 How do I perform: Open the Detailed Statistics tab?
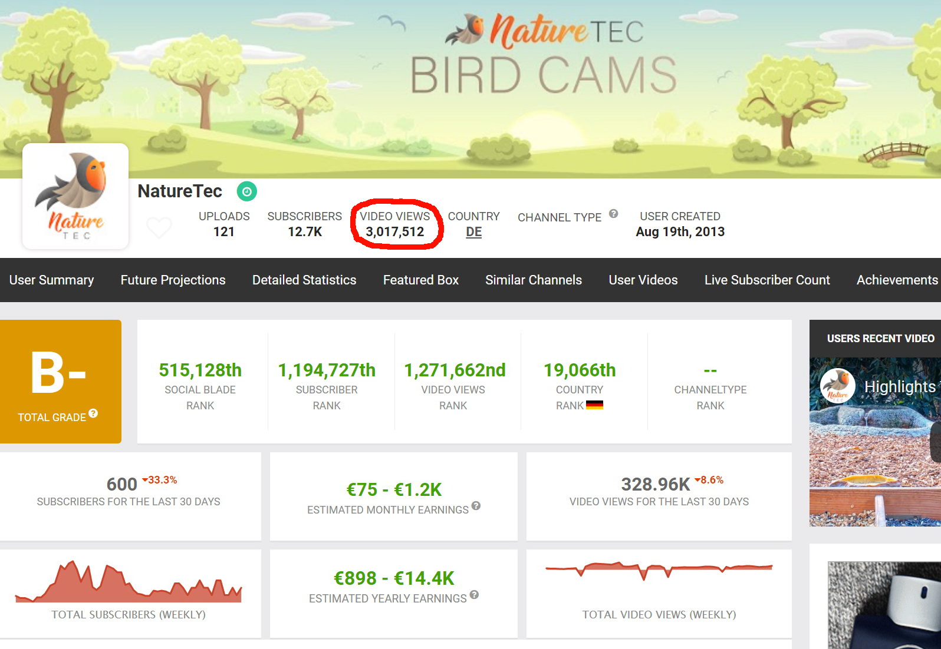(304, 280)
